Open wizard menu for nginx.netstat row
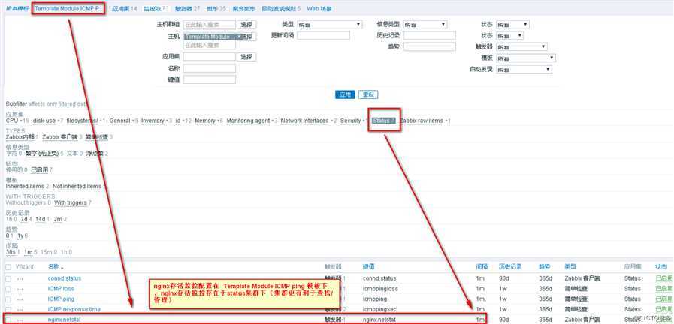Image resolution: width=674 pixels, height=324 pixels. tap(20, 319)
